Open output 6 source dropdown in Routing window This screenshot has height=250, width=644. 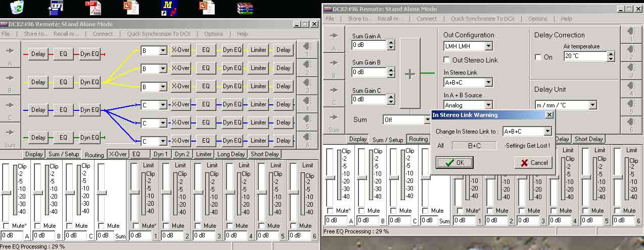coord(163,141)
